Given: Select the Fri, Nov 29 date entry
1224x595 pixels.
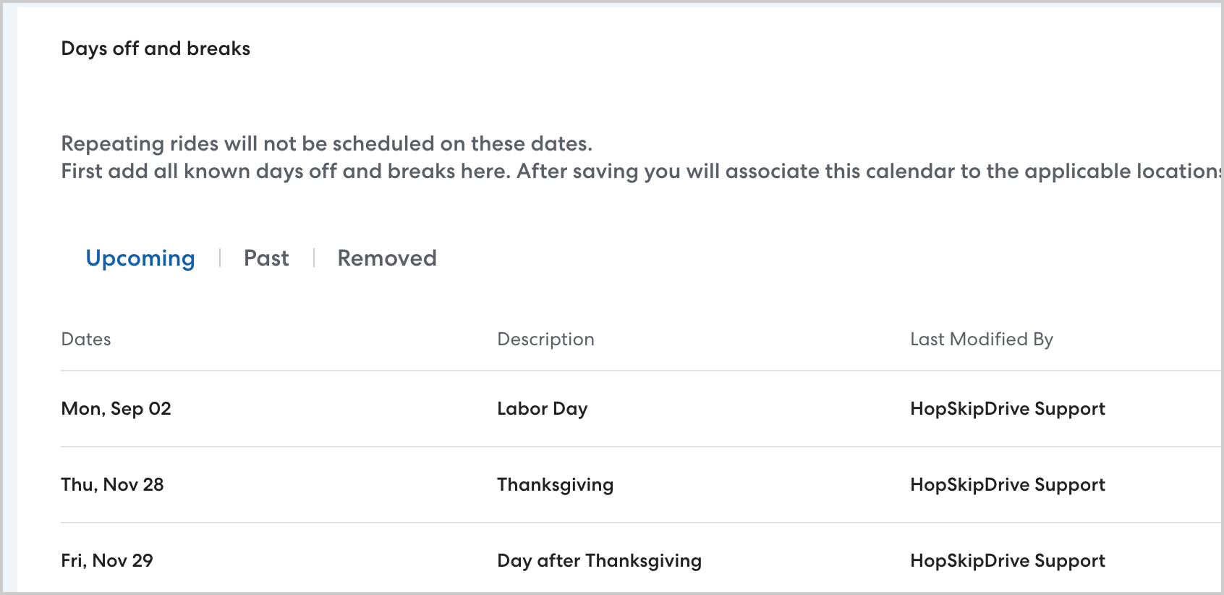Looking at the screenshot, I should tap(107, 561).
